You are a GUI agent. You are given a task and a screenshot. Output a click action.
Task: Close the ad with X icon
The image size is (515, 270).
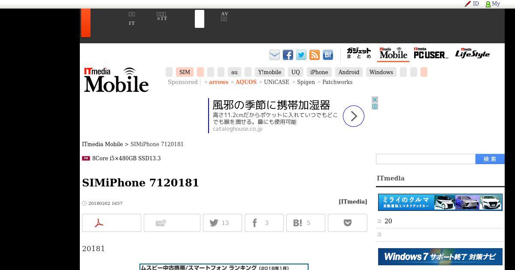[x=375, y=99]
